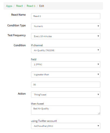Click the React Name text field
Image resolution: width=110 pixels, height=133 pixels.
pyautogui.click(x=66, y=16)
